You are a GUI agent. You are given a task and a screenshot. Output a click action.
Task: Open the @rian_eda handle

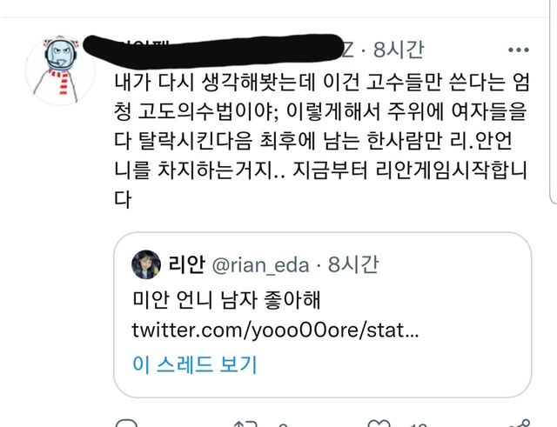(260, 265)
